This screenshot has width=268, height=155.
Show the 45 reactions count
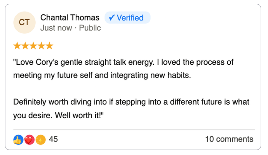tap(54, 139)
